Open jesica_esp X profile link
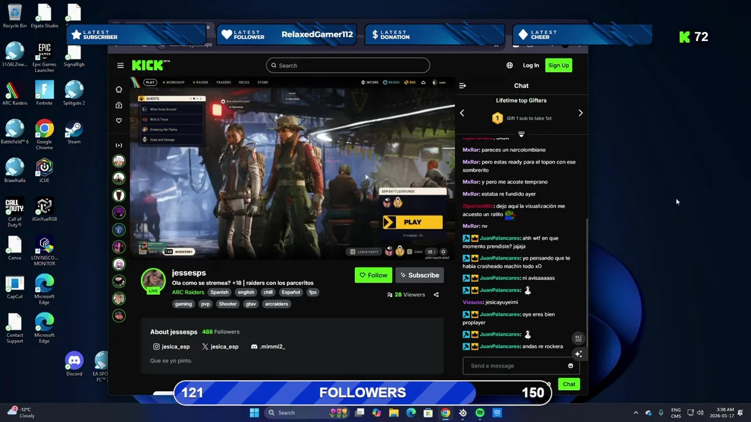This screenshot has height=422, width=751. point(220,346)
